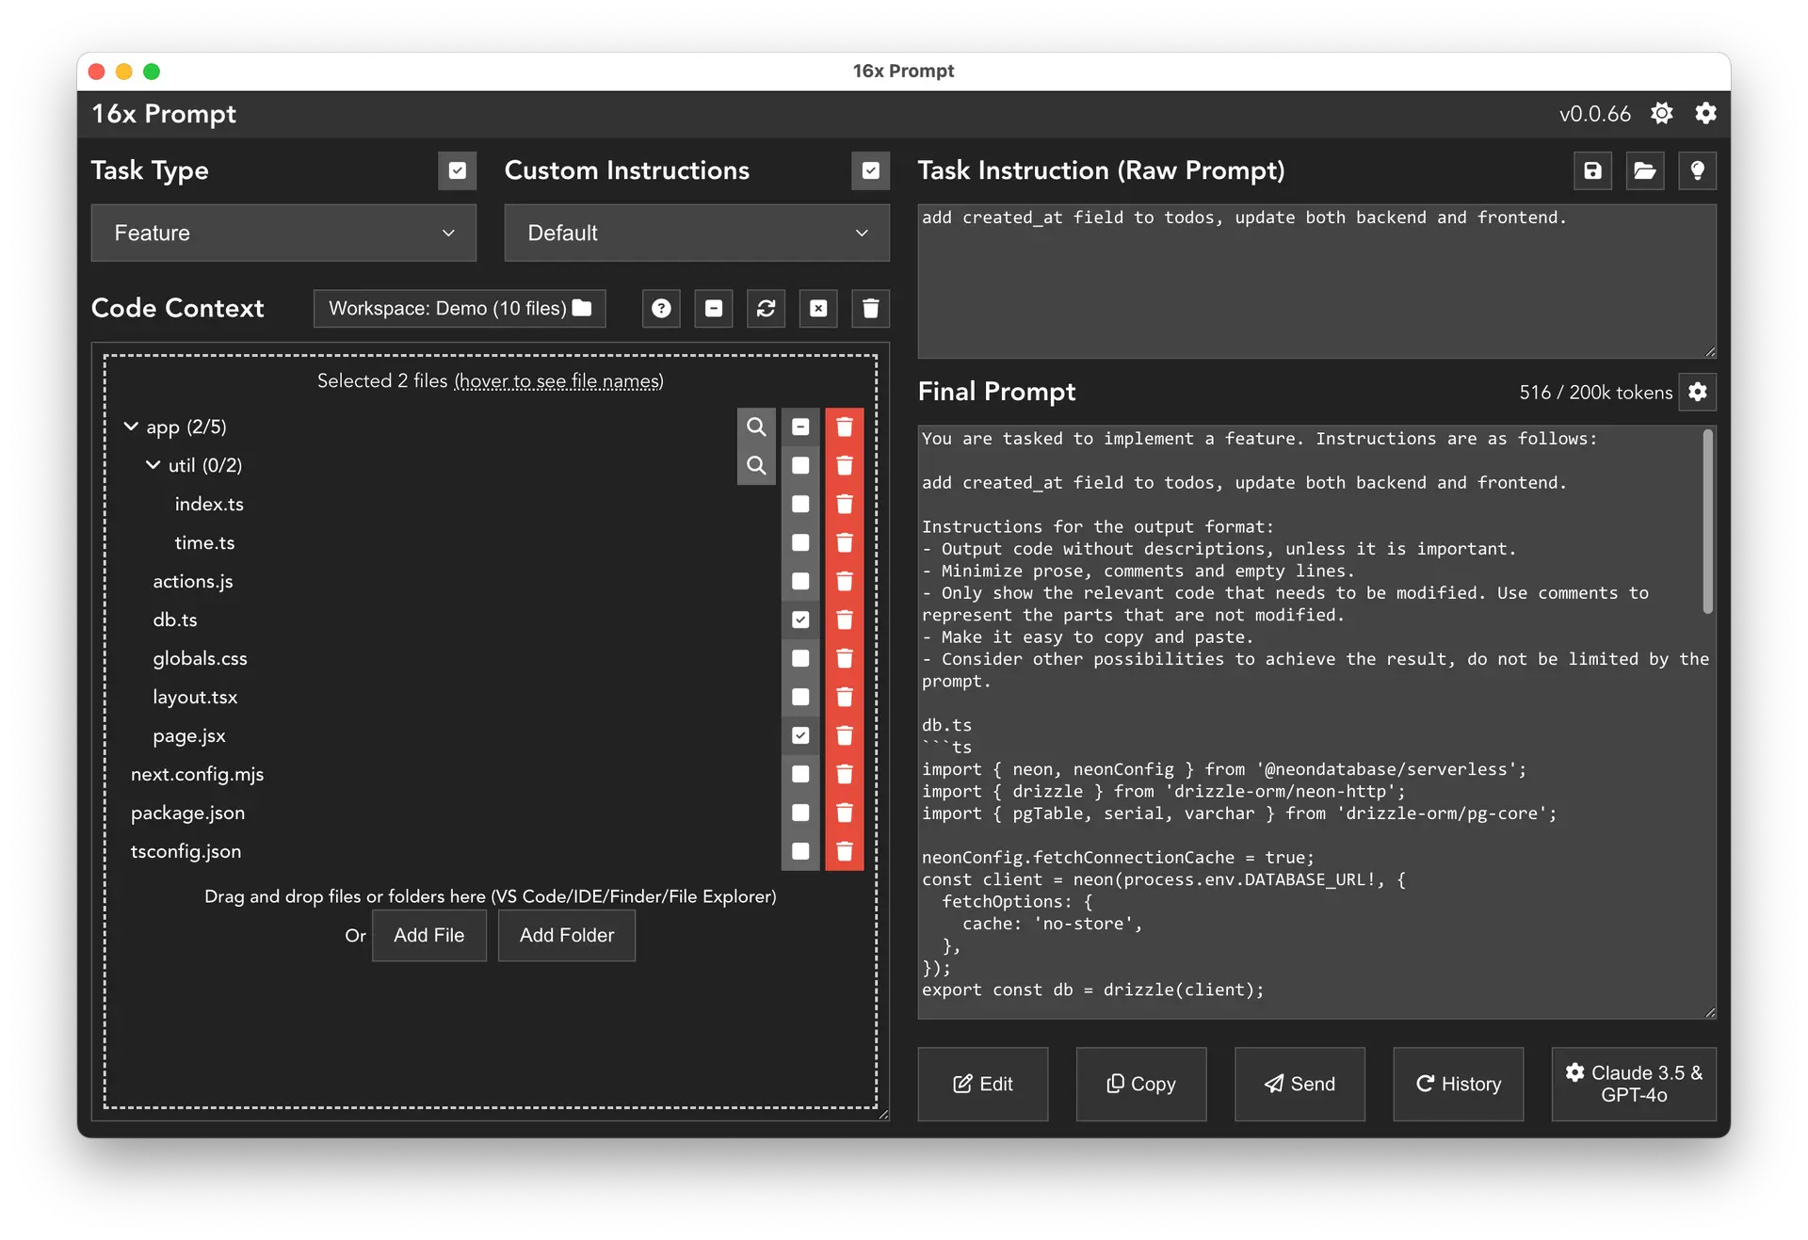Uncheck the page.jsx checkbox
This screenshot has height=1240, width=1808.
pyautogui.click(x=800, y=735)
